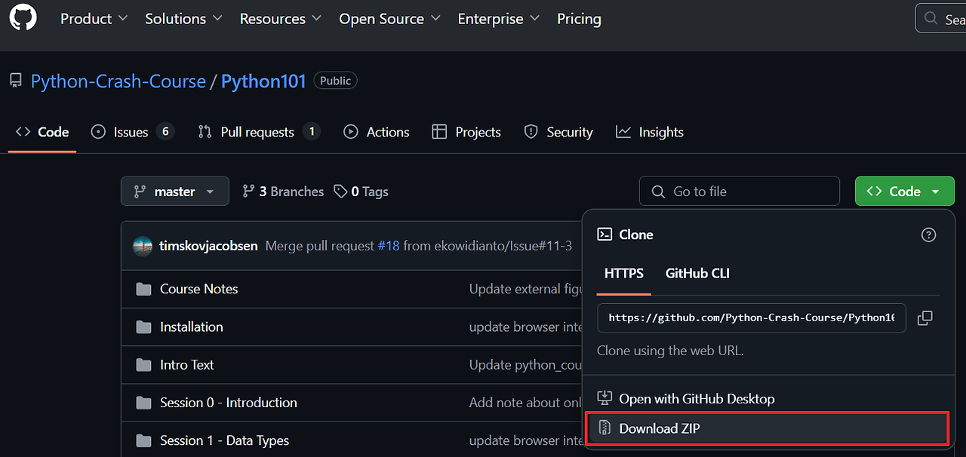Click the folder icon beside Installation
The height and width of the screenshot is (457, 966).
(143, 327)
